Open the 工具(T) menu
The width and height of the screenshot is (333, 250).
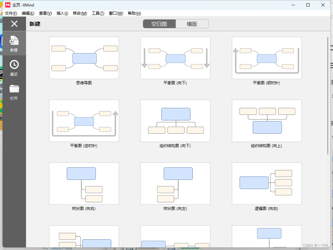(98, 13)
